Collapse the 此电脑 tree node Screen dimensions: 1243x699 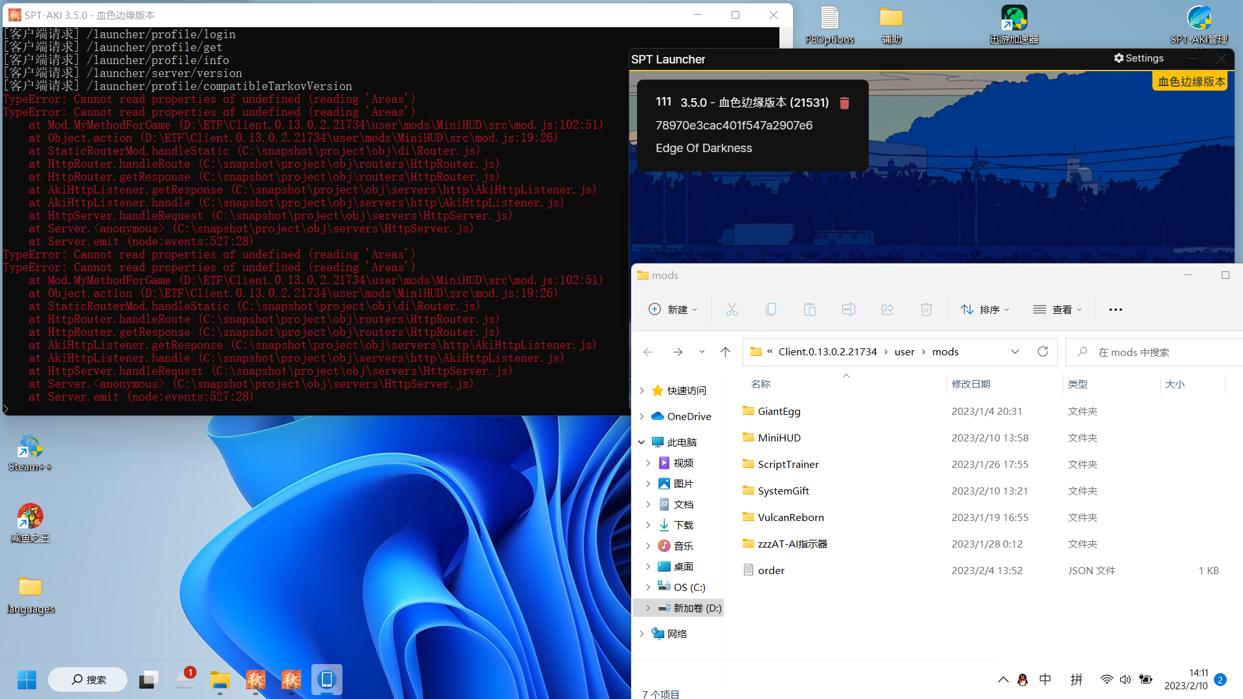click(x=642, y=442)
